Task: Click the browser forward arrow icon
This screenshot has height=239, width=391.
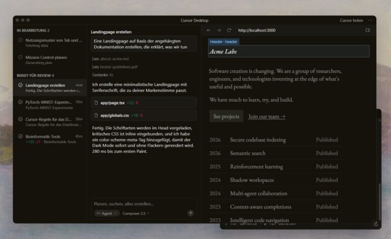Action: pyautogui.click(x=219, y=30)
